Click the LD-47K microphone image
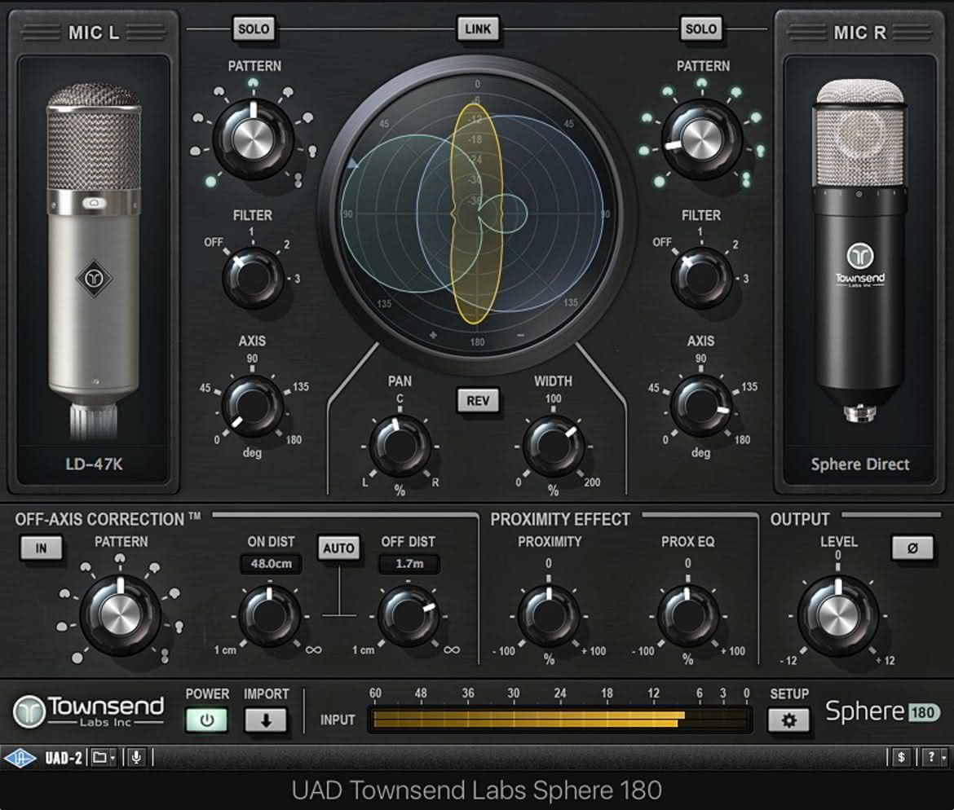 coord(94,262)
